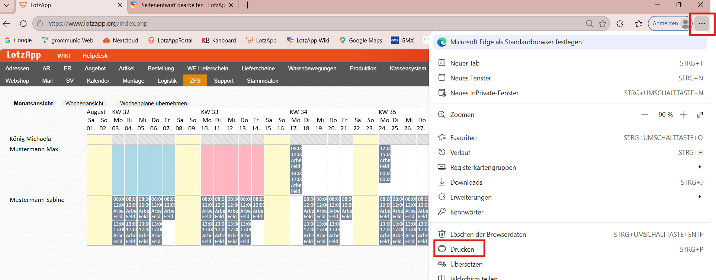Click the zoom magnifier icon in address bar

tap(590, 23)
